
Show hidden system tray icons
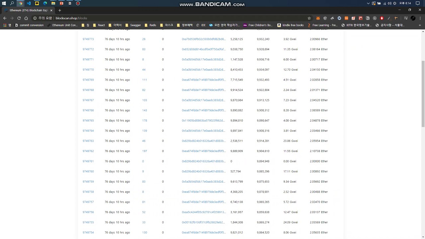pyautogui.click(x=368, y=3)
